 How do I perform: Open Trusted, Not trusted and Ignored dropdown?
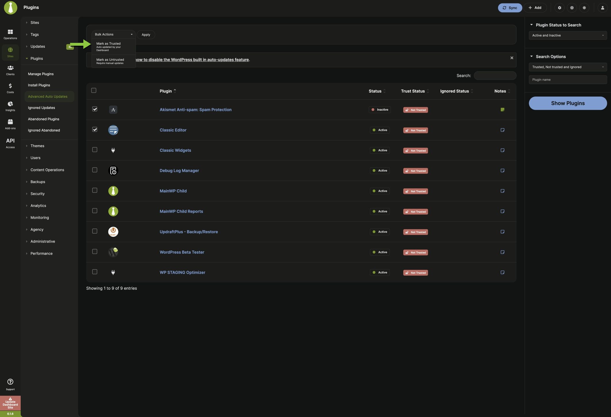click(568, 67)
